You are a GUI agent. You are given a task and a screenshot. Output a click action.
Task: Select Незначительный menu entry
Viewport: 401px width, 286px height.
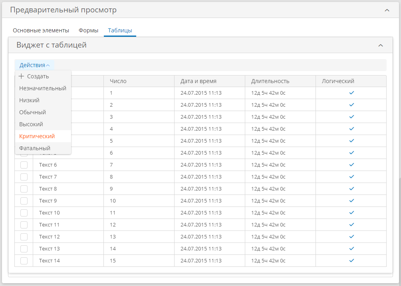43,88
